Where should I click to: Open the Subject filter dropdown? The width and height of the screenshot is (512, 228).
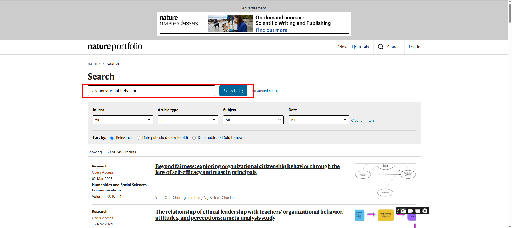tap(253, 120)
